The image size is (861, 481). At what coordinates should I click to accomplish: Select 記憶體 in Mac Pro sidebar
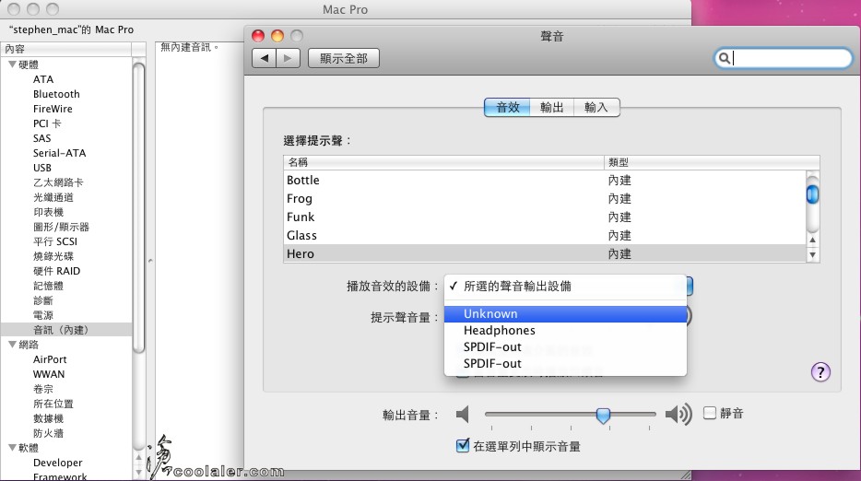48,286
